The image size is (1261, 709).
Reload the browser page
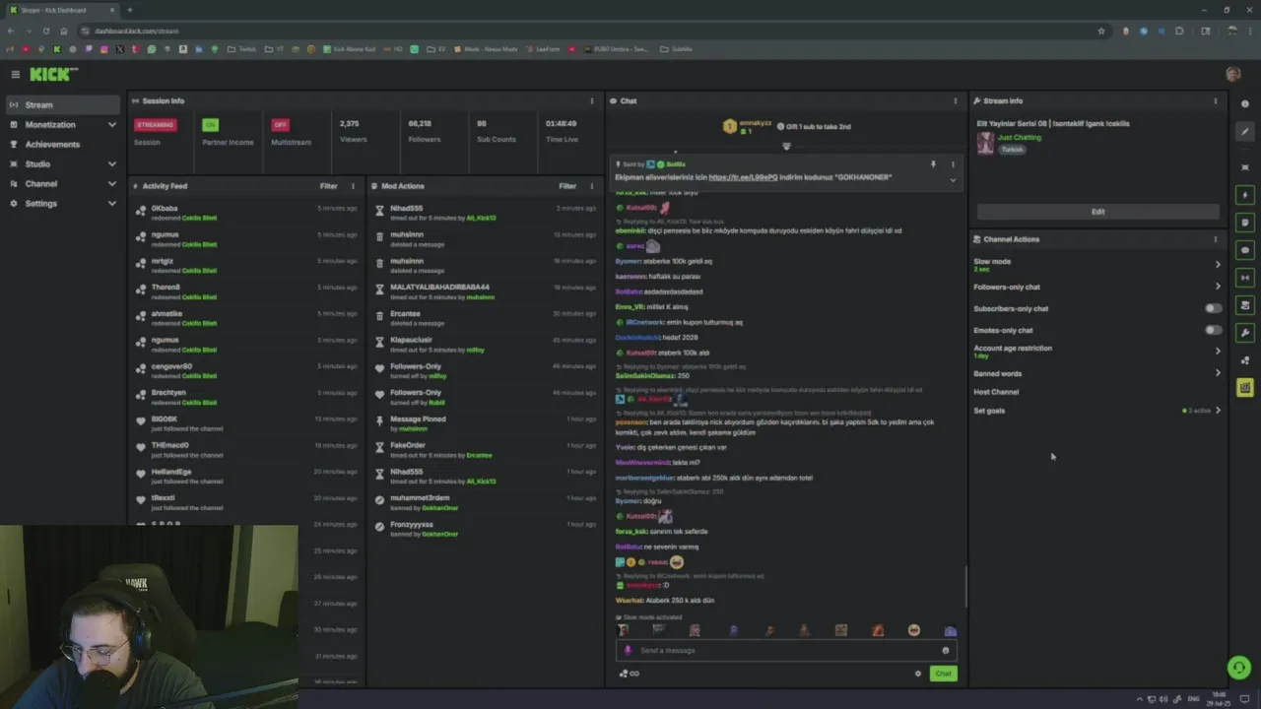pyautogui.click(x=45, y=31)
